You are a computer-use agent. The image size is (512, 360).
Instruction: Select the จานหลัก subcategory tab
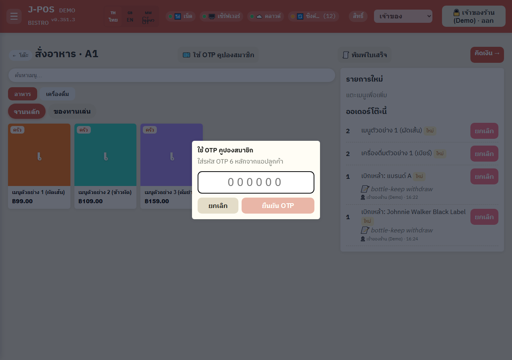coord(27,111)
